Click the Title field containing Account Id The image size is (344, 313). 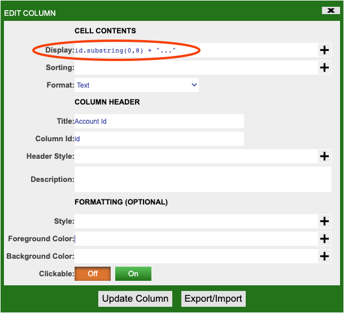click(x=159, y=121)
